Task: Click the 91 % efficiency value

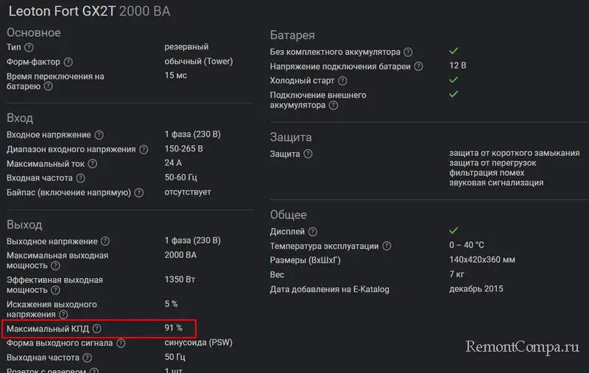Action: point(174,328)
